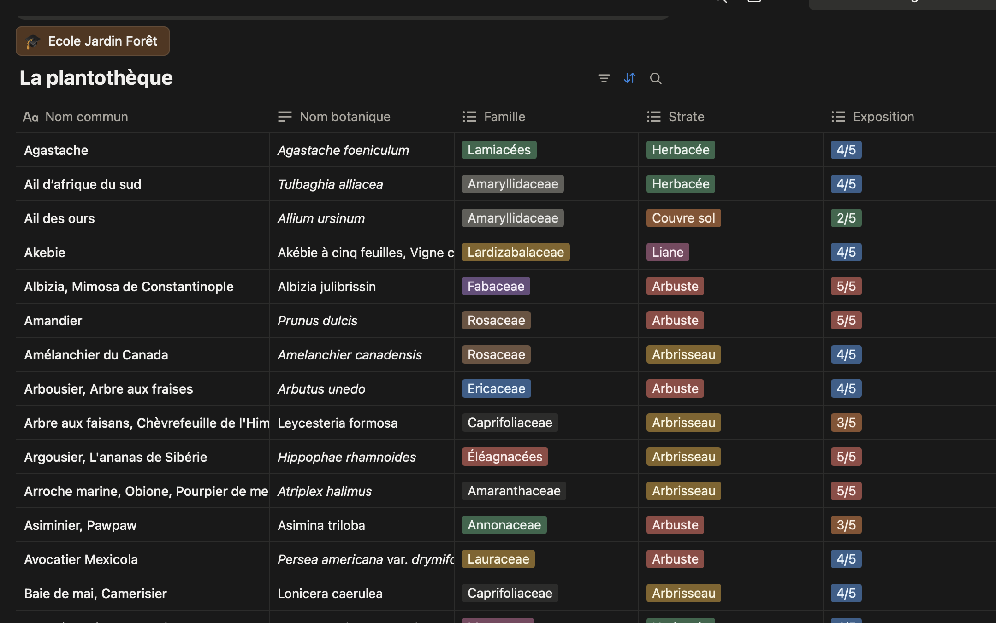Image resolution: width=996 pixels, height=623 pixels.
Task: Click the blue sort arrows icon
Action: point(629,78)
